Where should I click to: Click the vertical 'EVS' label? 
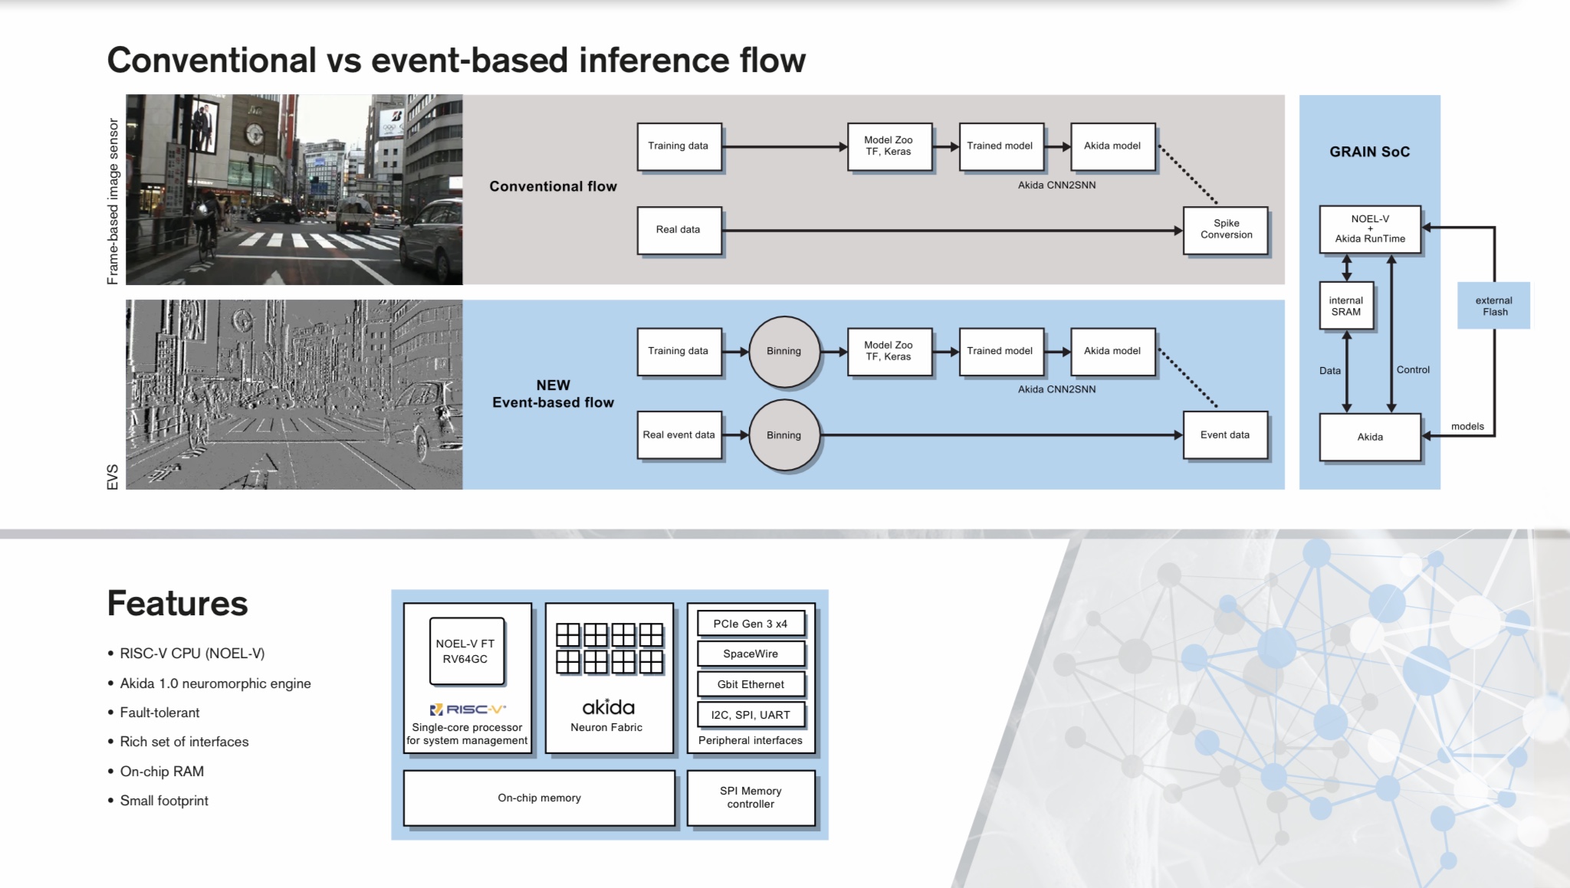point(113,477)
